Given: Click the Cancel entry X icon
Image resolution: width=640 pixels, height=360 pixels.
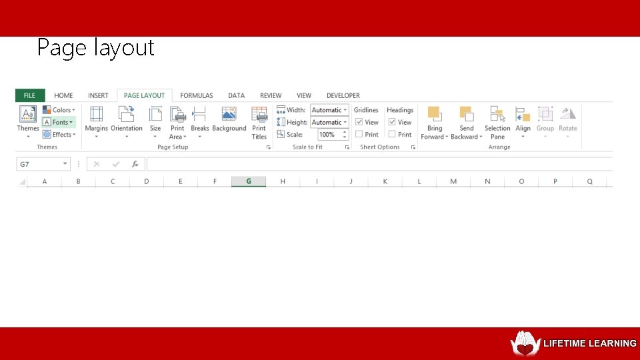Looking at the screenshot, I should (96, 164).
